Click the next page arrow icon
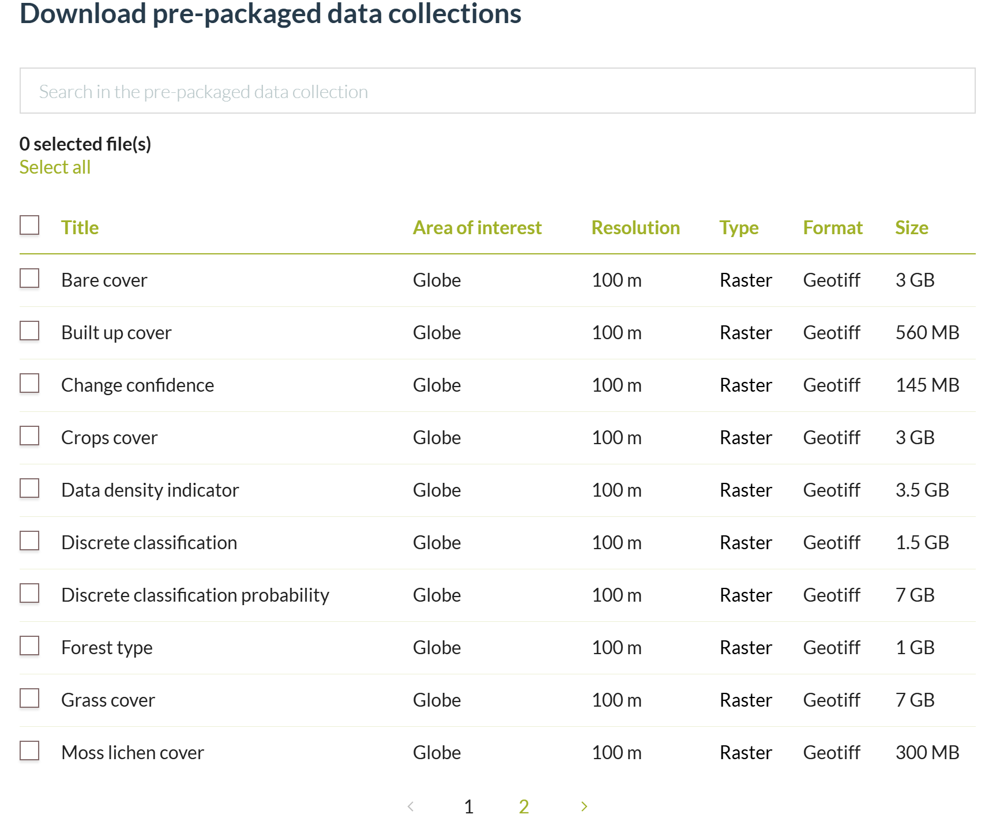The width and height of the screenshot is (1000, 833). 584,806
